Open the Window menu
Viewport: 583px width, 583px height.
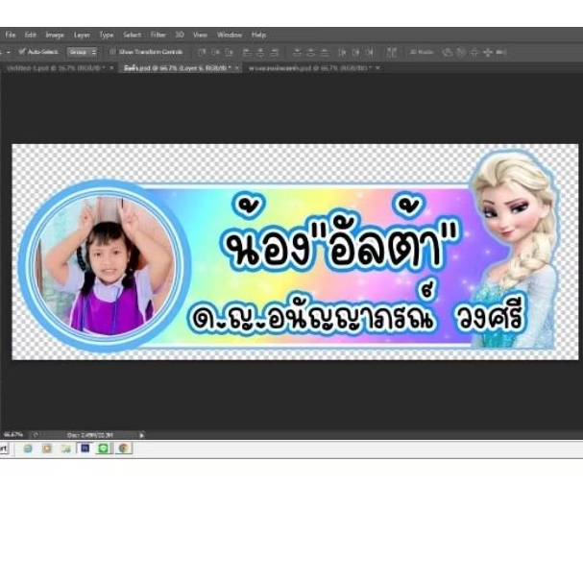(x=230, y=35)
